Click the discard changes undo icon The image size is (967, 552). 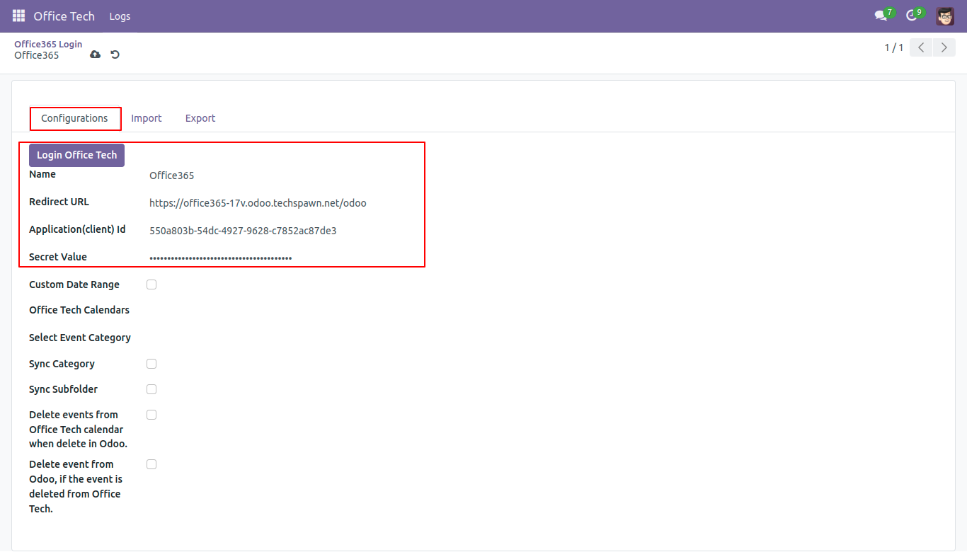(x=115, y=54)
